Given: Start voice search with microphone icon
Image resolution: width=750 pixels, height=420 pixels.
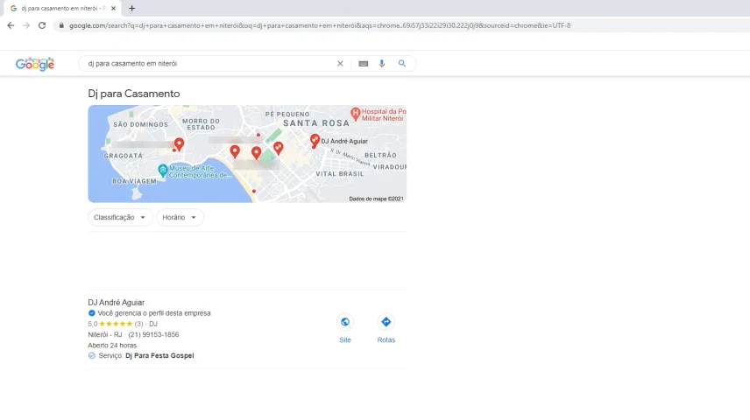Looking at the screenshot, I should tap(382, 64).
